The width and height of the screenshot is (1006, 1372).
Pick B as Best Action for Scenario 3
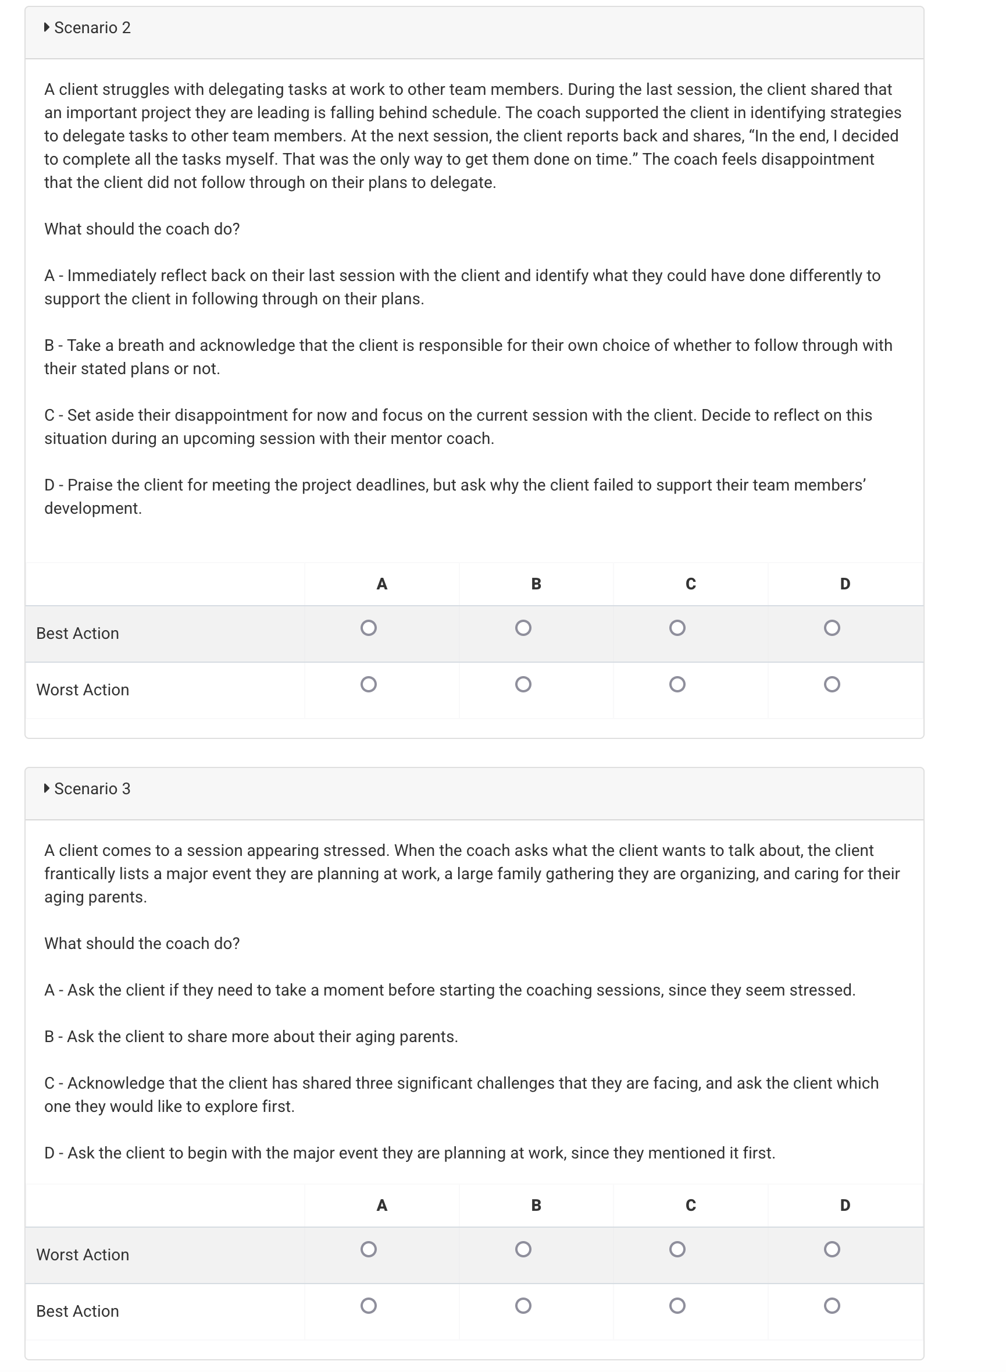[523, 1306]
